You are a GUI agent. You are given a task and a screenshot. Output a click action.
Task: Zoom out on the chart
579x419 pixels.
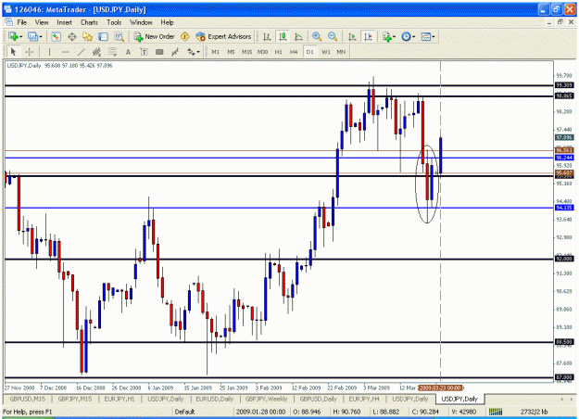coord(333,36)
